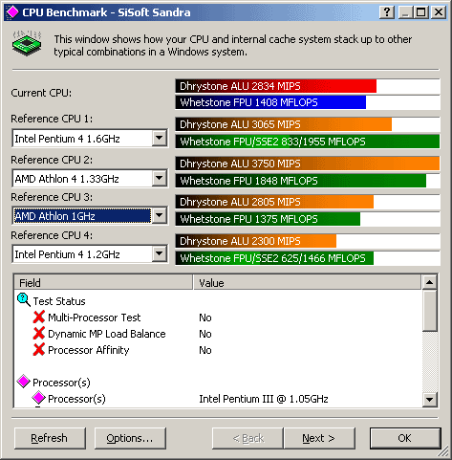
Task: Click the No value for Dynamic MP Load Balance
Action: [205, 334]
